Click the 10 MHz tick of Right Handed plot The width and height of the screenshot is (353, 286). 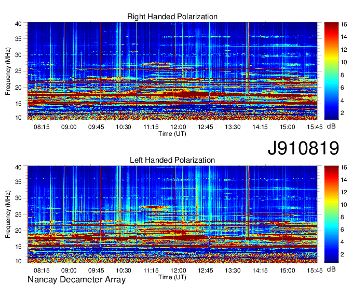pos(18,118)
